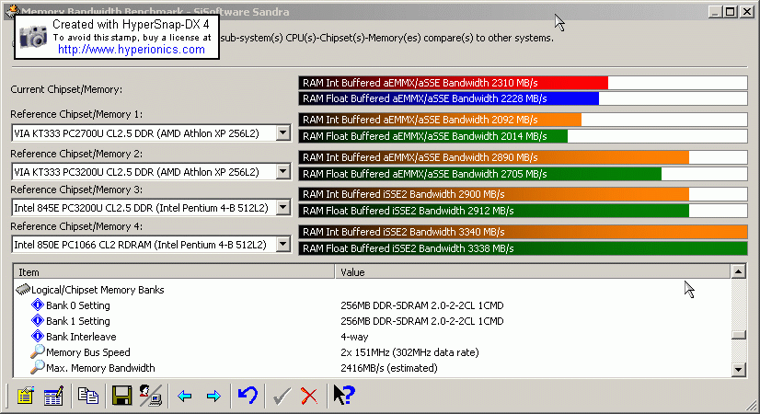Click the RAM Float iSSE2 2912 MB/s bar
760x414 pixels.
(494, 211)
